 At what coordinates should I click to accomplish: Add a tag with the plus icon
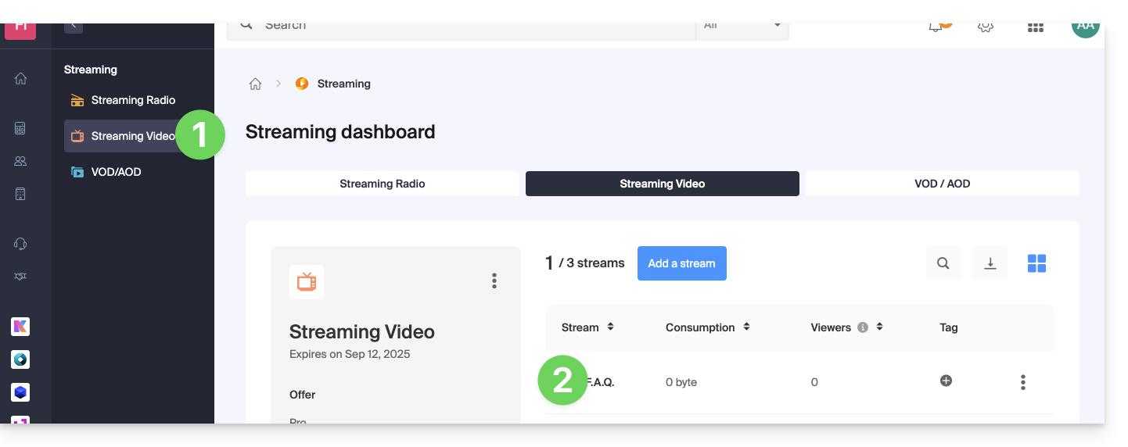(x=946, y=381)
